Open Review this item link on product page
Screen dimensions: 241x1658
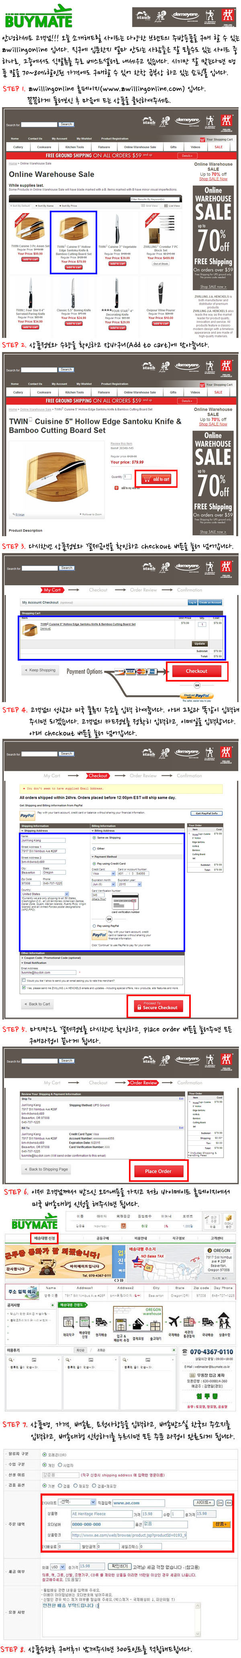coord(121,444)
